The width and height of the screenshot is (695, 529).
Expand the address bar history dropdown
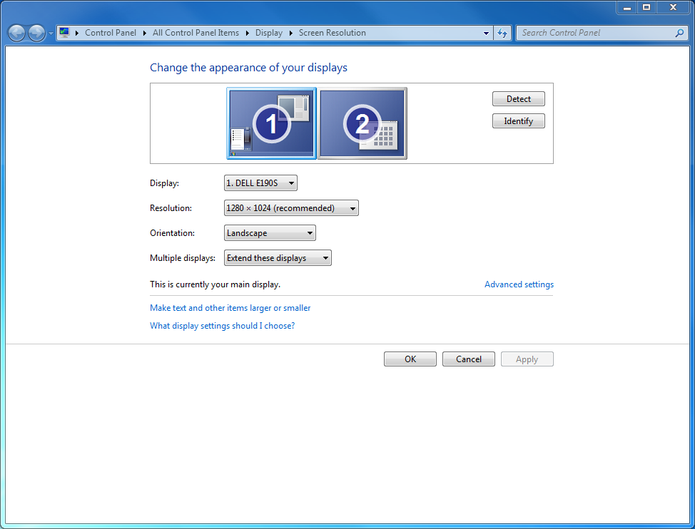(486, 33)
